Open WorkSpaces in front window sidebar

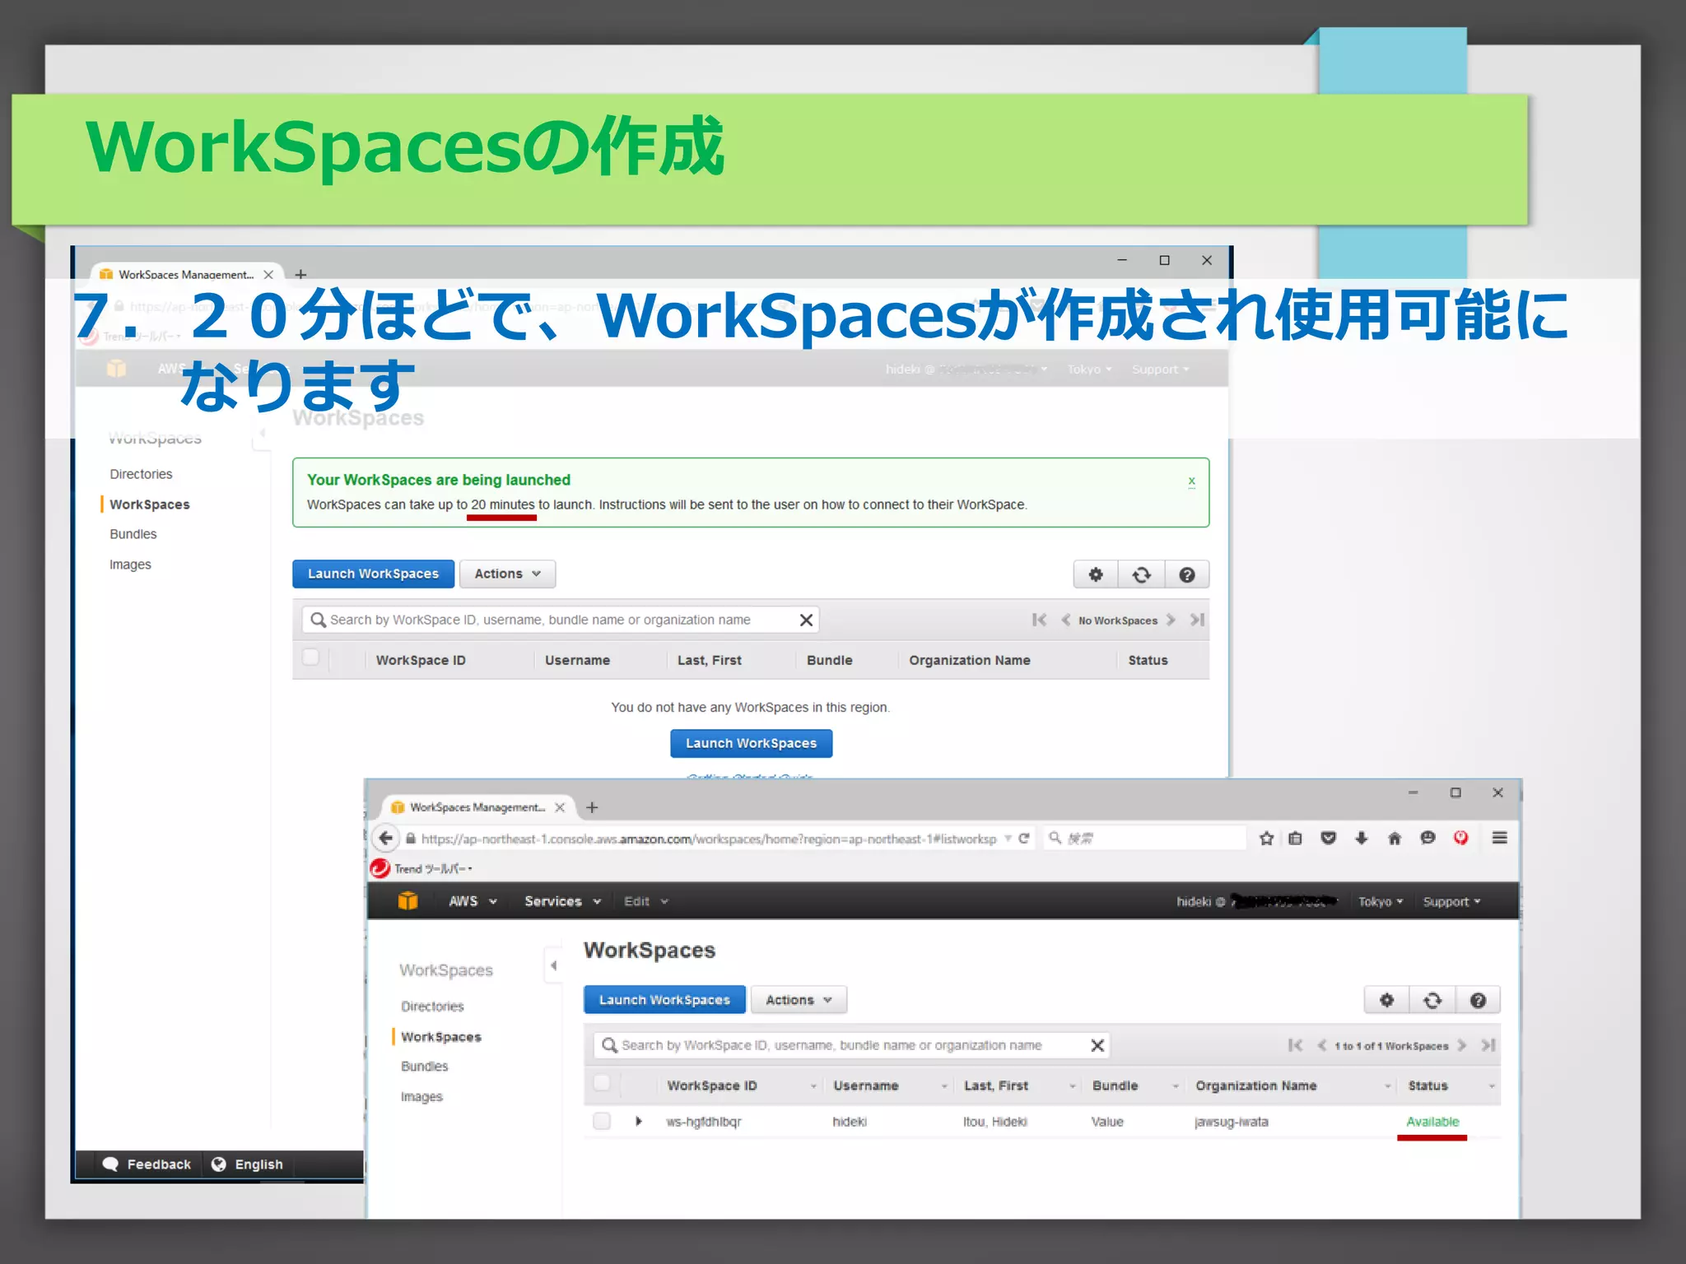click(x=441, y=1037)
